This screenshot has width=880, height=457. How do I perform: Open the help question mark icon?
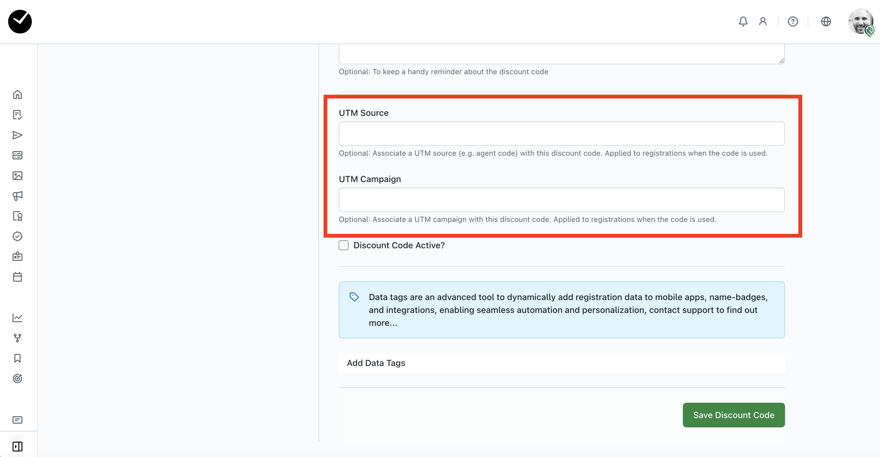pyautogui.click(x=793, y=21)
